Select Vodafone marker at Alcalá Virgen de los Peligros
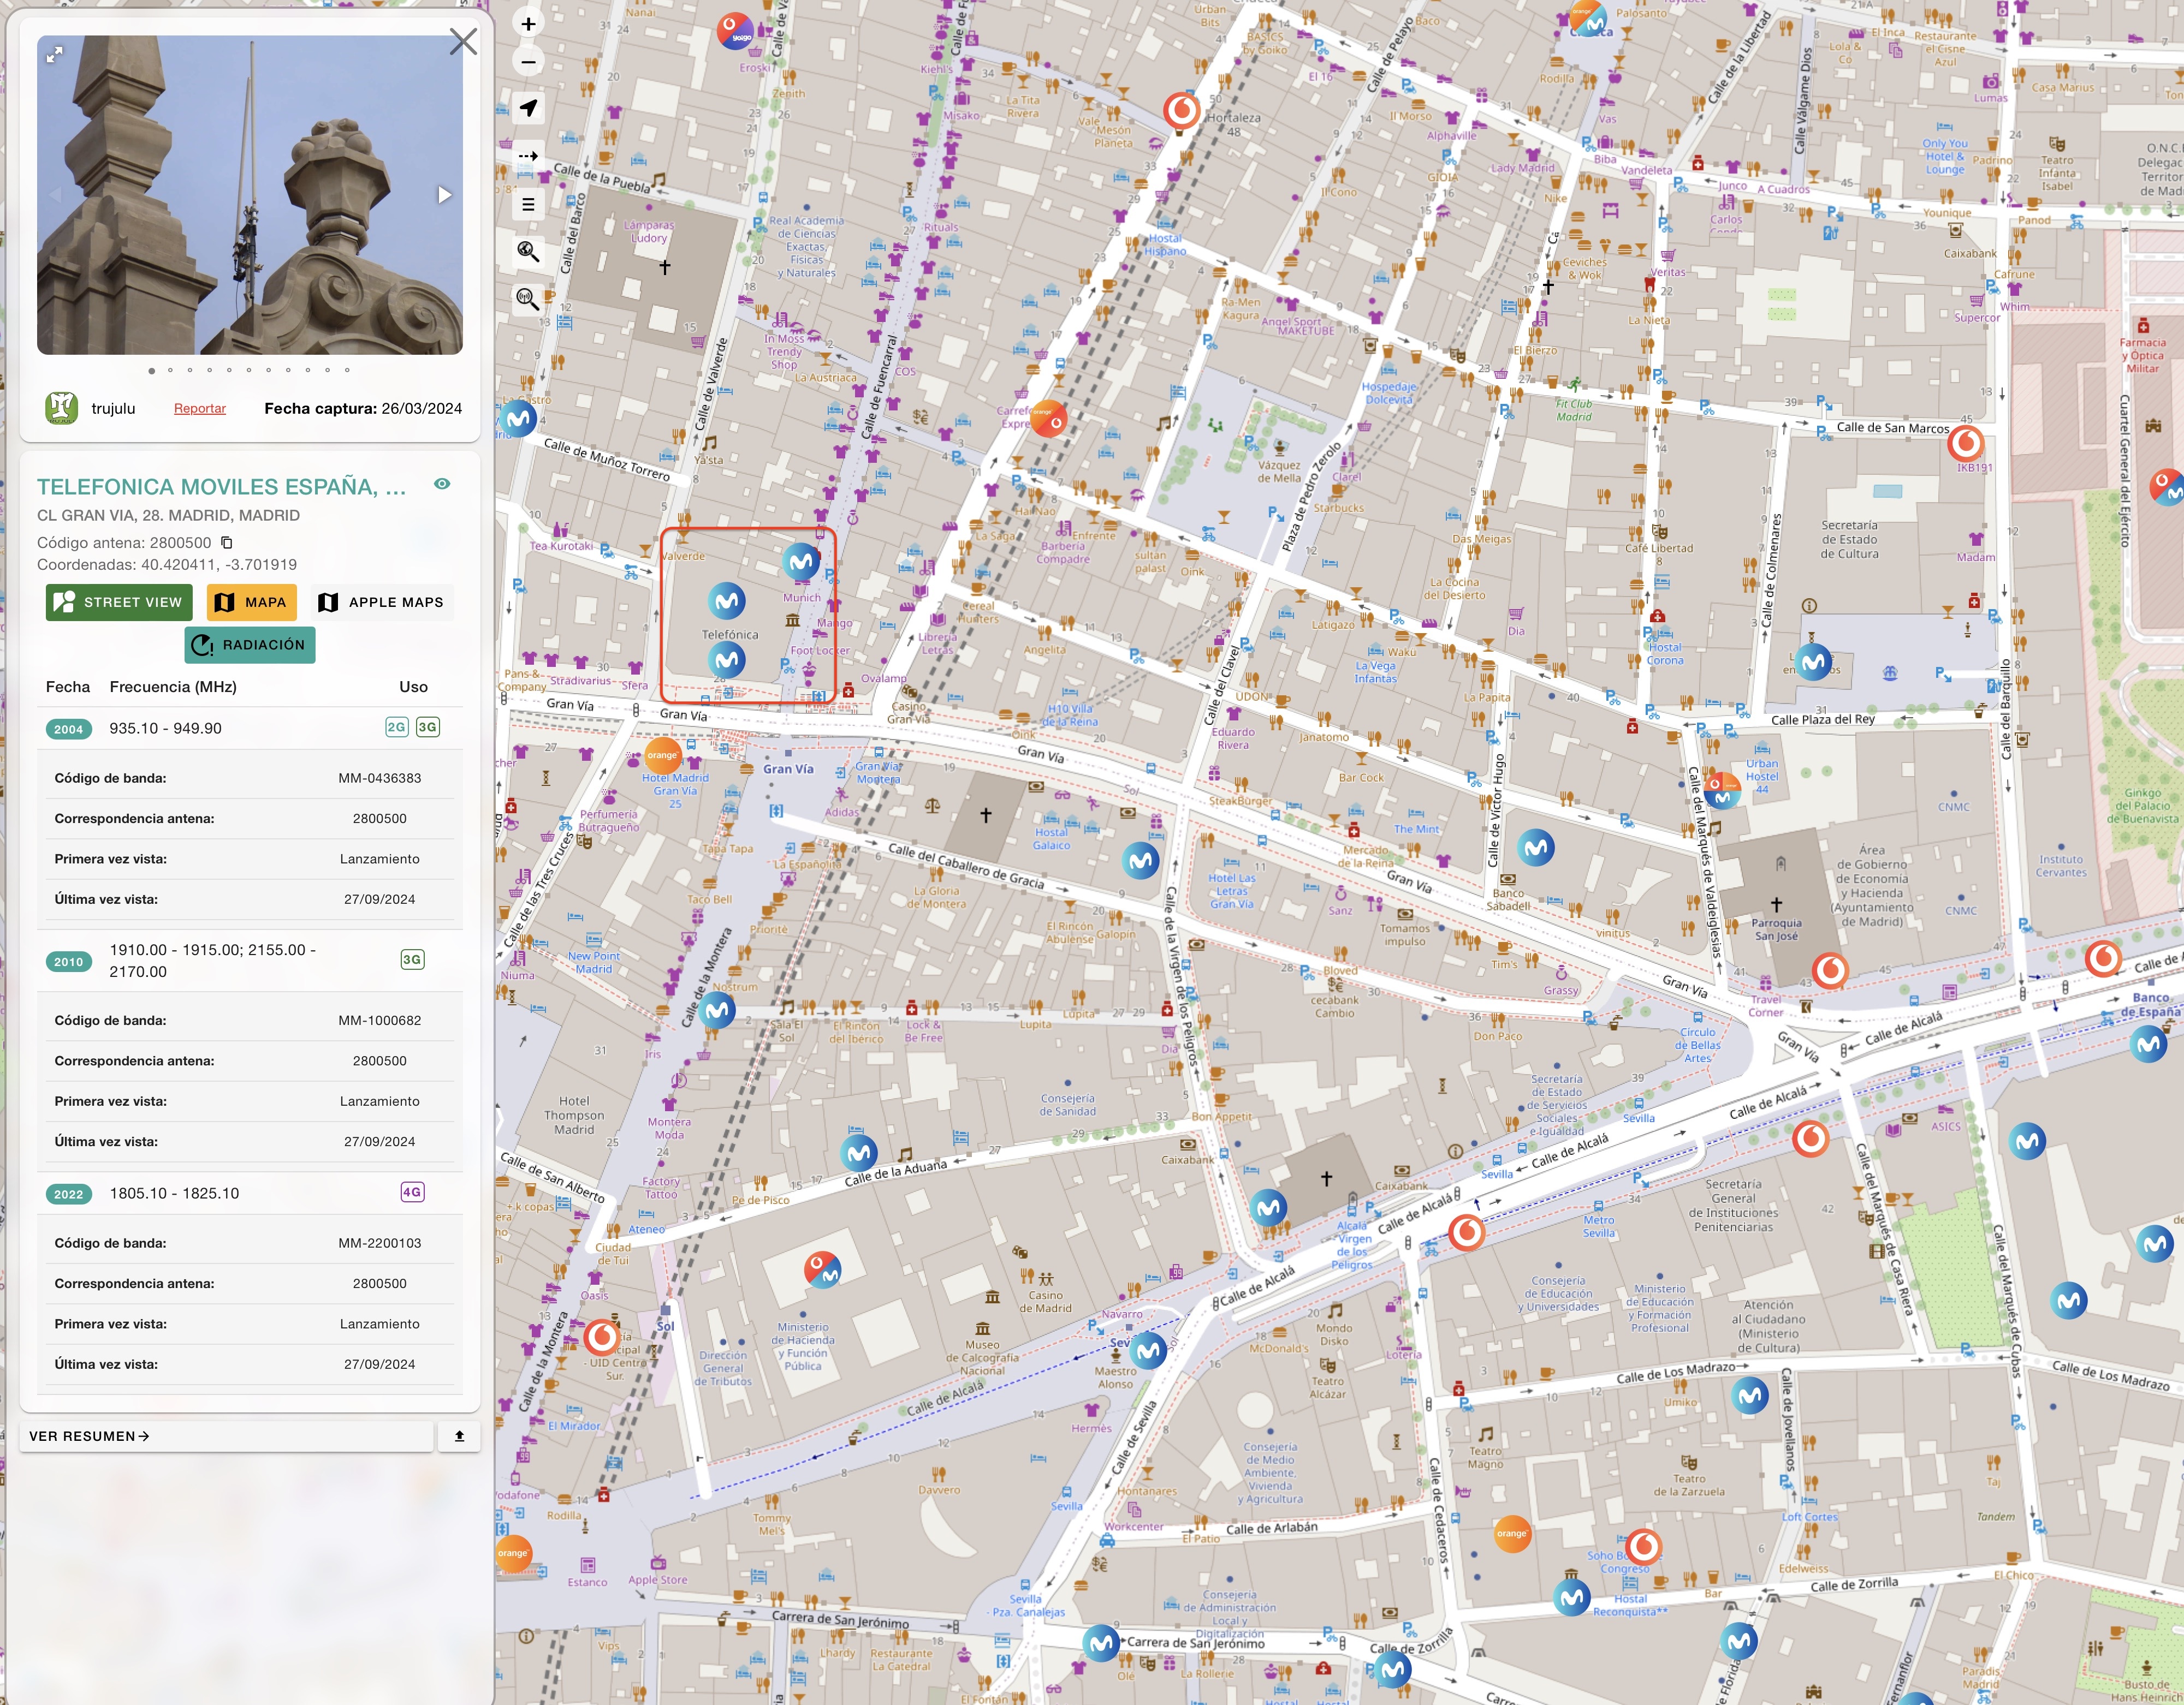The width and height of the screenshot is (2184, 1705). click(x=1467, y=1232)
